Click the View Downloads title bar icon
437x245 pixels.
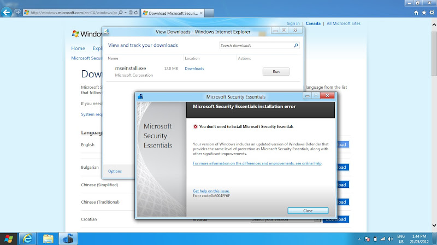[x=107, y=32]
